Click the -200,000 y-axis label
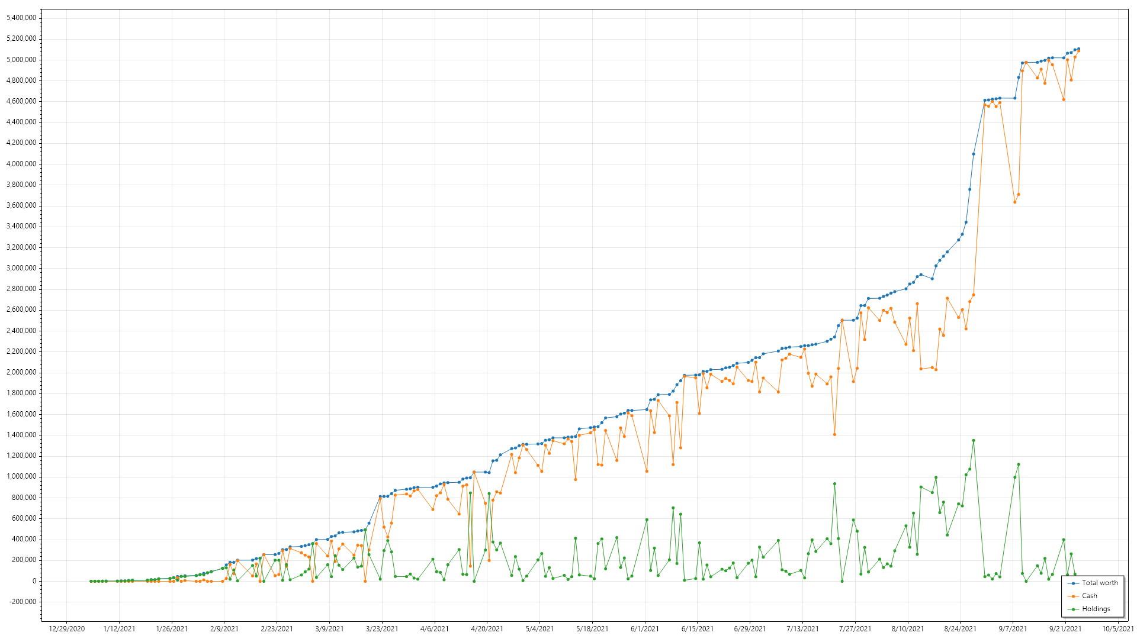This screenshot has width=1137, height=639. click(x=23, y=602)
